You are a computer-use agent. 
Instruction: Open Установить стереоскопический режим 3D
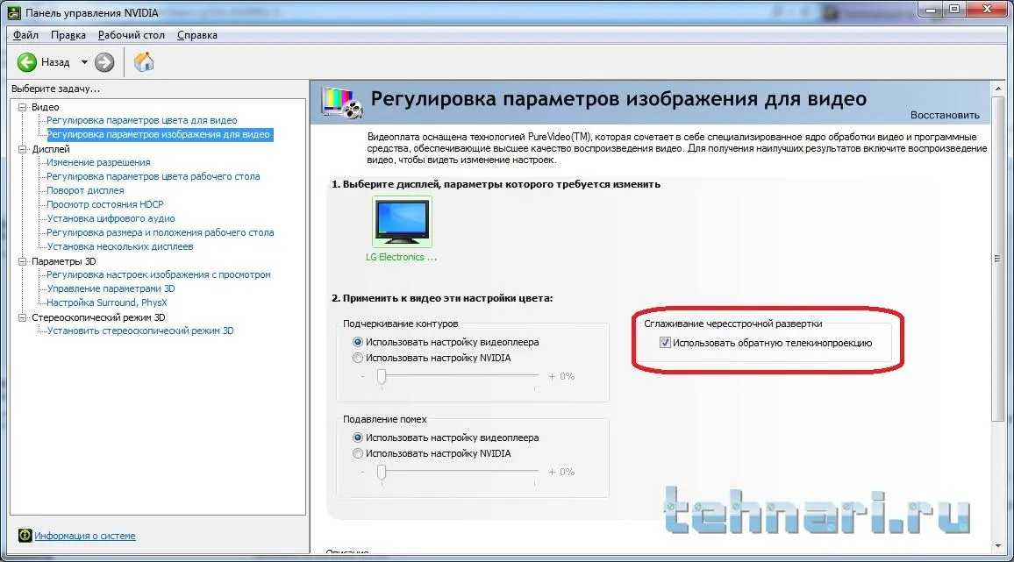[139, 331]
